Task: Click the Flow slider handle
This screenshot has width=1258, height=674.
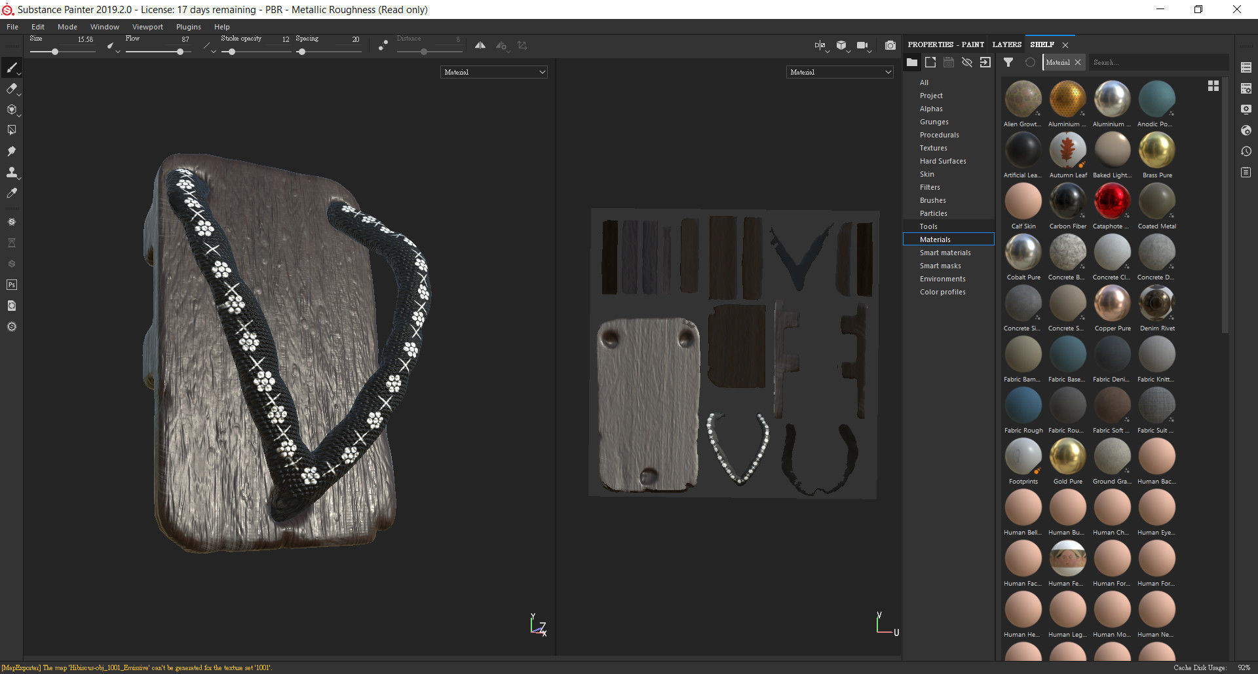Action: coord(180,52)
